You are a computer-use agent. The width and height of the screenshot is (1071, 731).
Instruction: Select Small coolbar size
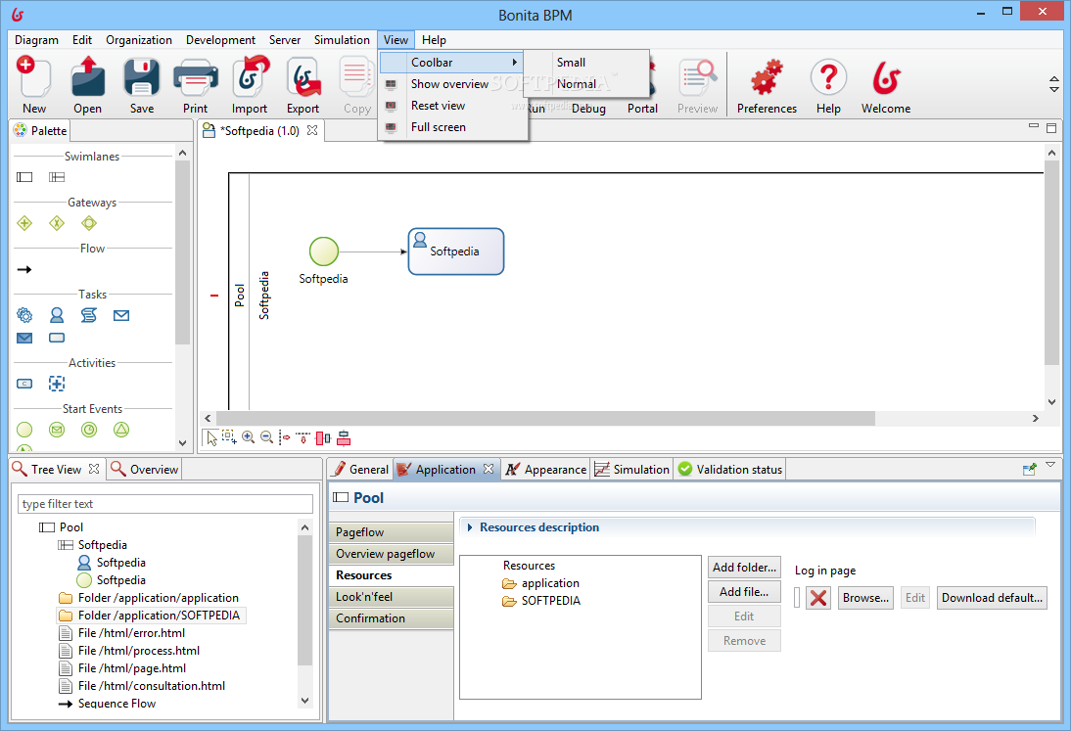click(571, 62)
